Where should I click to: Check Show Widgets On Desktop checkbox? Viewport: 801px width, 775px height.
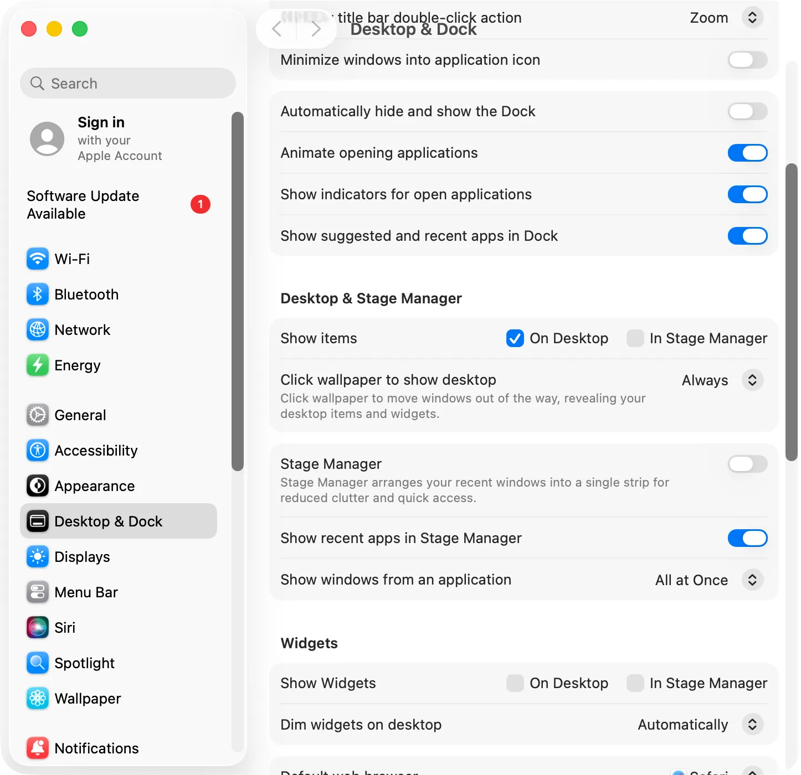coord(515,683)
